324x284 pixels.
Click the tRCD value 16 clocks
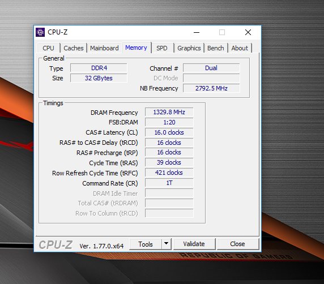coord(169,143)
